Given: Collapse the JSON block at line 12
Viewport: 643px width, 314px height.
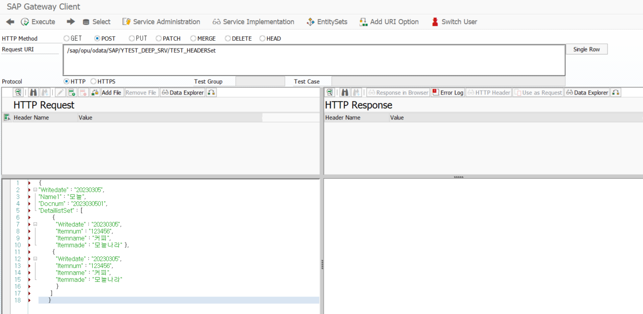Looking at the screenshot, I should point(35,259).
